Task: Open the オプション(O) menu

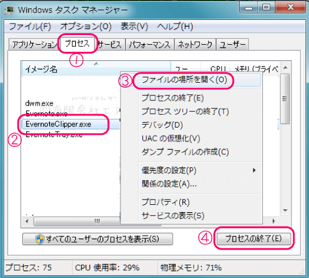Action: point(86,27)
